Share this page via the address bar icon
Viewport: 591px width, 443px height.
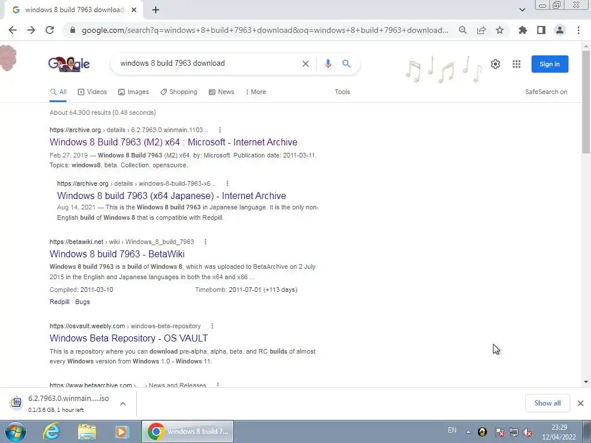481,30
